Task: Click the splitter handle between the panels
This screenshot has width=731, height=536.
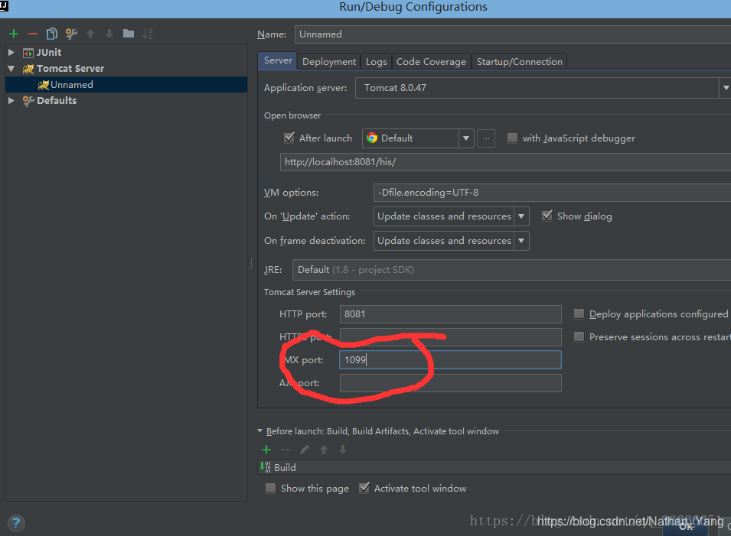Action: [x=250, y=263]
